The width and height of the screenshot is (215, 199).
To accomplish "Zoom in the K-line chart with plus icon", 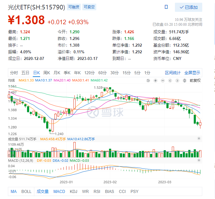I will pyautogui.click(x=155, y=81).
